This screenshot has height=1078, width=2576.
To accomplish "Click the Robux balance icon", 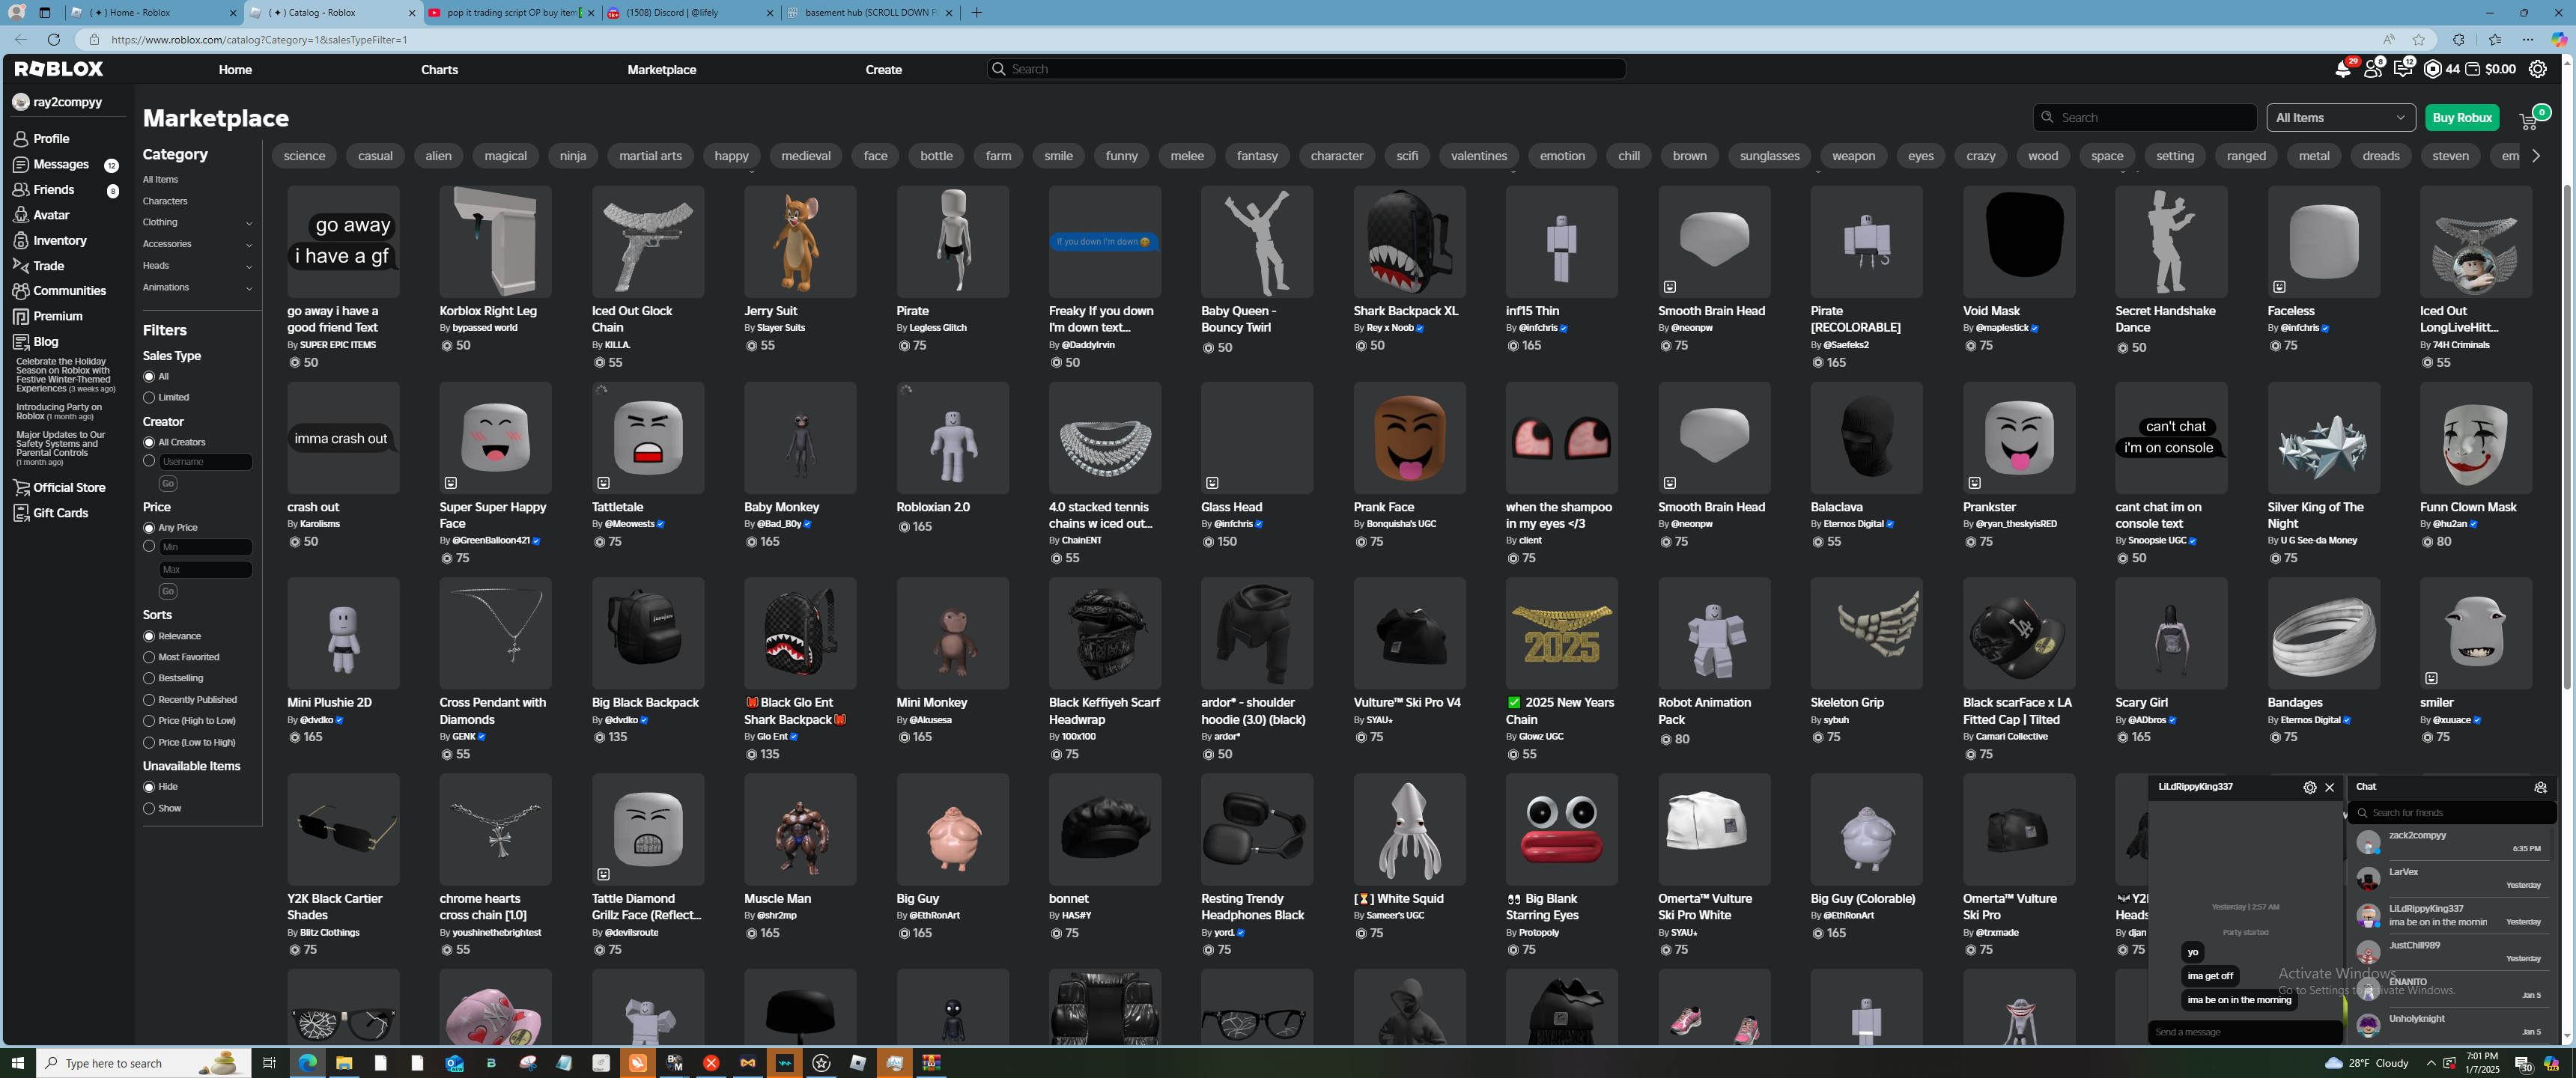I will click(2433, 69).
